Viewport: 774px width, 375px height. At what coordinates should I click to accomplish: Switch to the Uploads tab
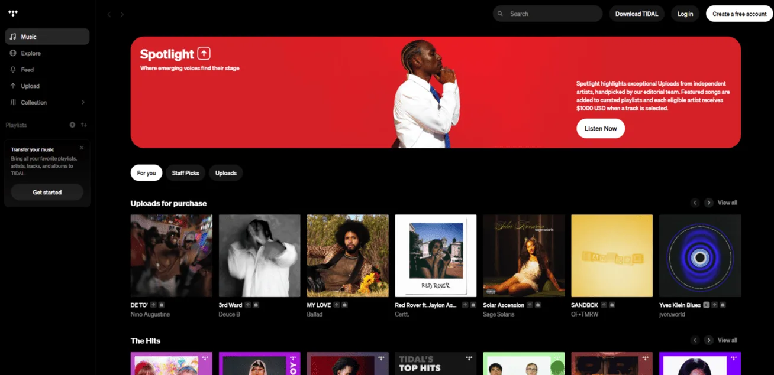click(x=226, y=173)
